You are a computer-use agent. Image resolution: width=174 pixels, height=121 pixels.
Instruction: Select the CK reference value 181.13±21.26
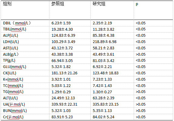click(x=64, y=73)
